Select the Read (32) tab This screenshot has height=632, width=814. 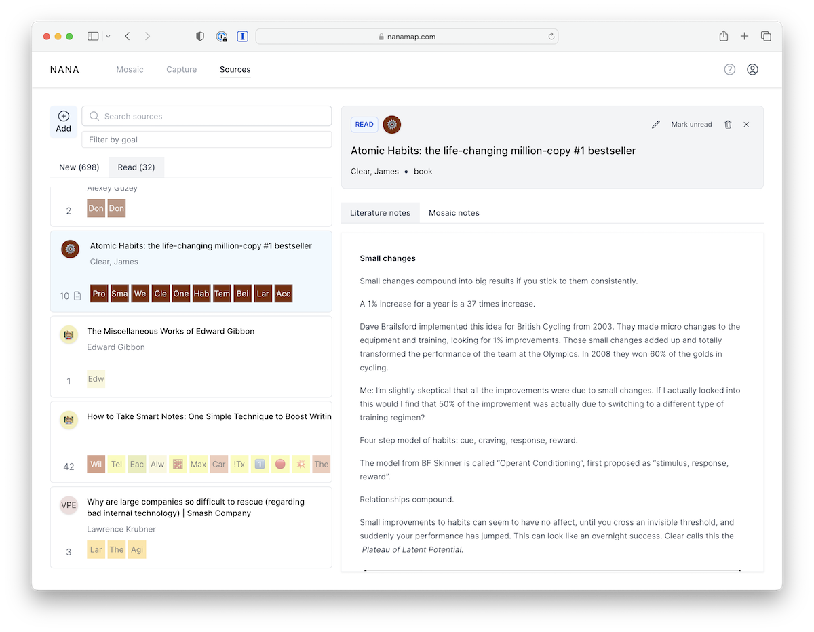[x=136, y=167]
